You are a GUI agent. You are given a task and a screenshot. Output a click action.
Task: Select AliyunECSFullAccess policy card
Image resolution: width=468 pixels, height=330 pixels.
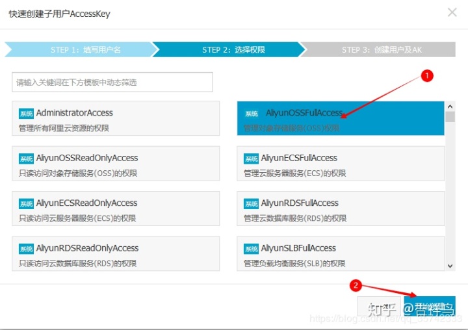(341, 164)
